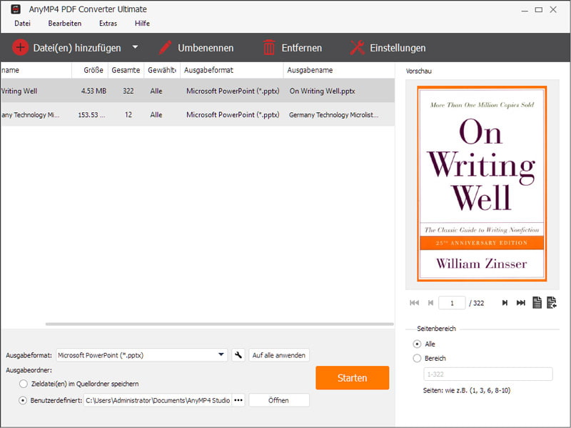Click the '322' total pages cell

128,91
